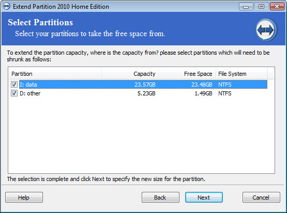Click the NTFS file system cell for D: other

point(225,93)
